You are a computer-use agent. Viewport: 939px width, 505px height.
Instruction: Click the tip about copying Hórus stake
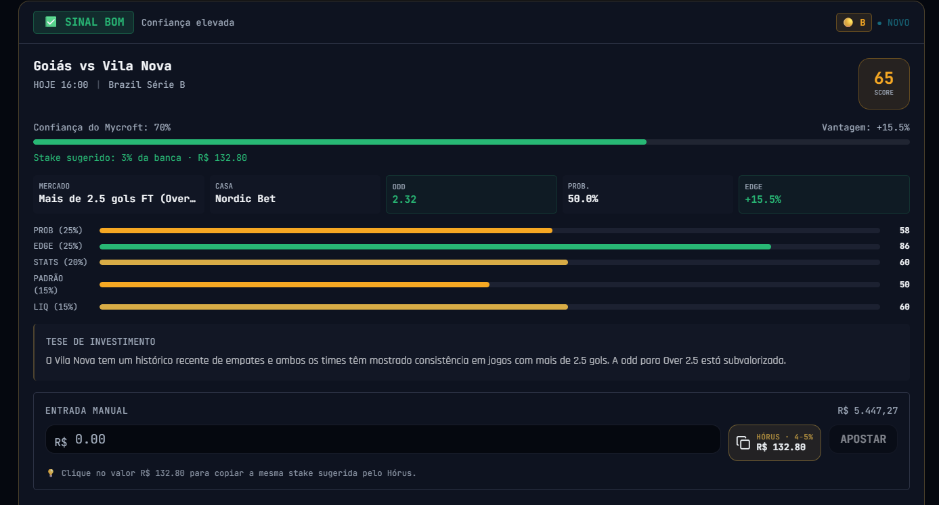click(238, 473)
